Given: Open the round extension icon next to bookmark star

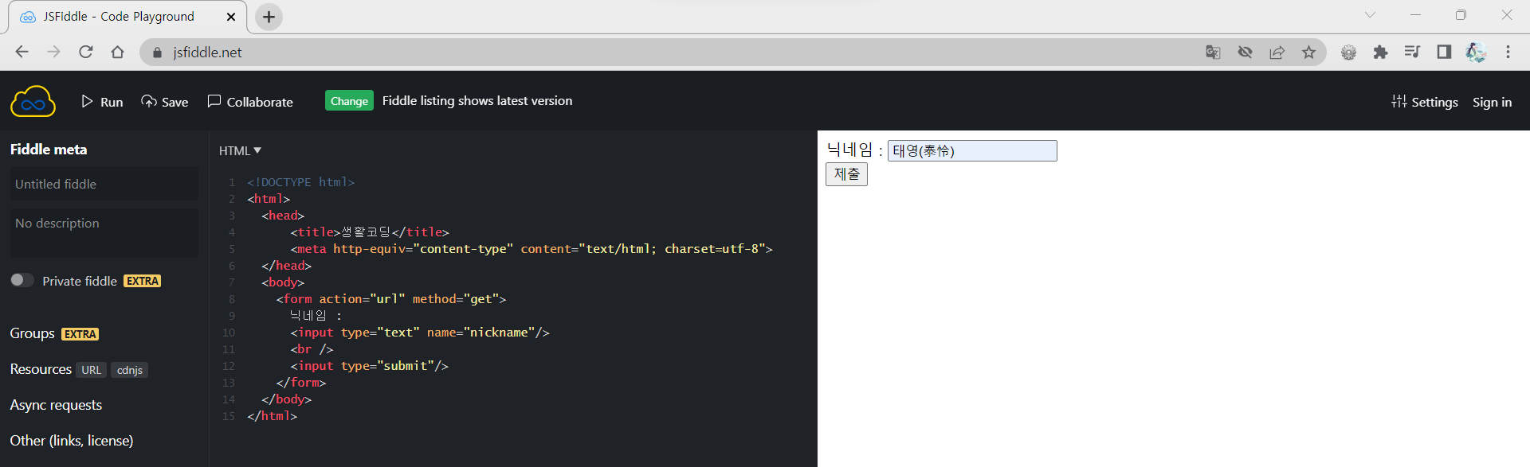Looking at the screenshot, I should click(x=1348, y=52).
